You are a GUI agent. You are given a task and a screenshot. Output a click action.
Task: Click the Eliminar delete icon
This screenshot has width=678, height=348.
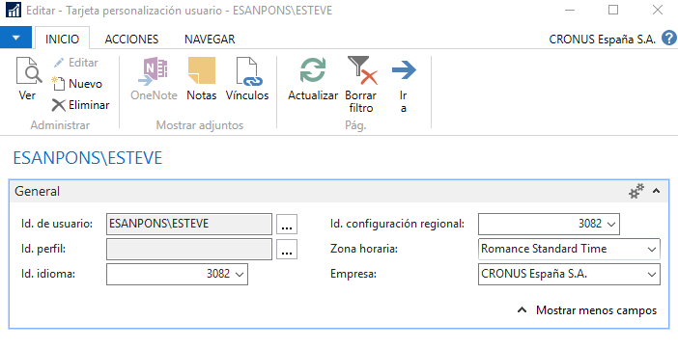click(58, 105)
